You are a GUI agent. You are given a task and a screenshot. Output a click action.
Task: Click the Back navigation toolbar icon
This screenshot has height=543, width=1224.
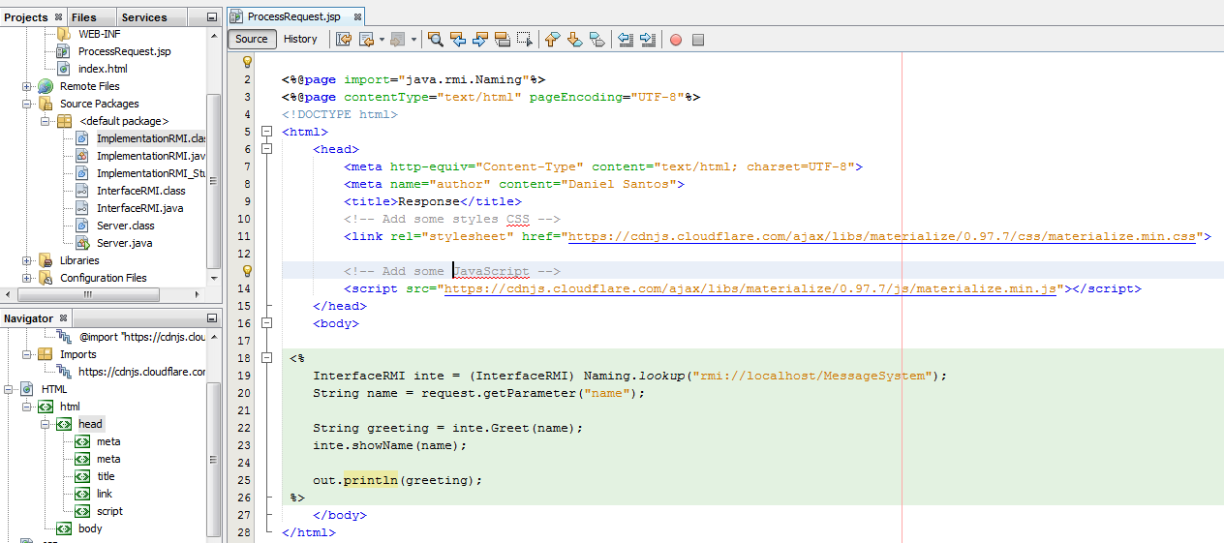[367, 40]
